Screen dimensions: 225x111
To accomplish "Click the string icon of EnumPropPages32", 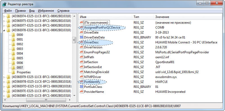I will click(82, 52).
